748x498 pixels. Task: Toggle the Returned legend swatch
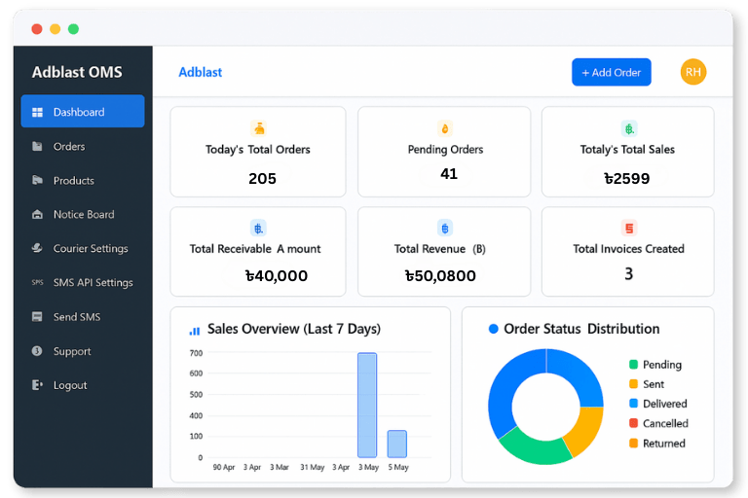click(x=633, y=444)
